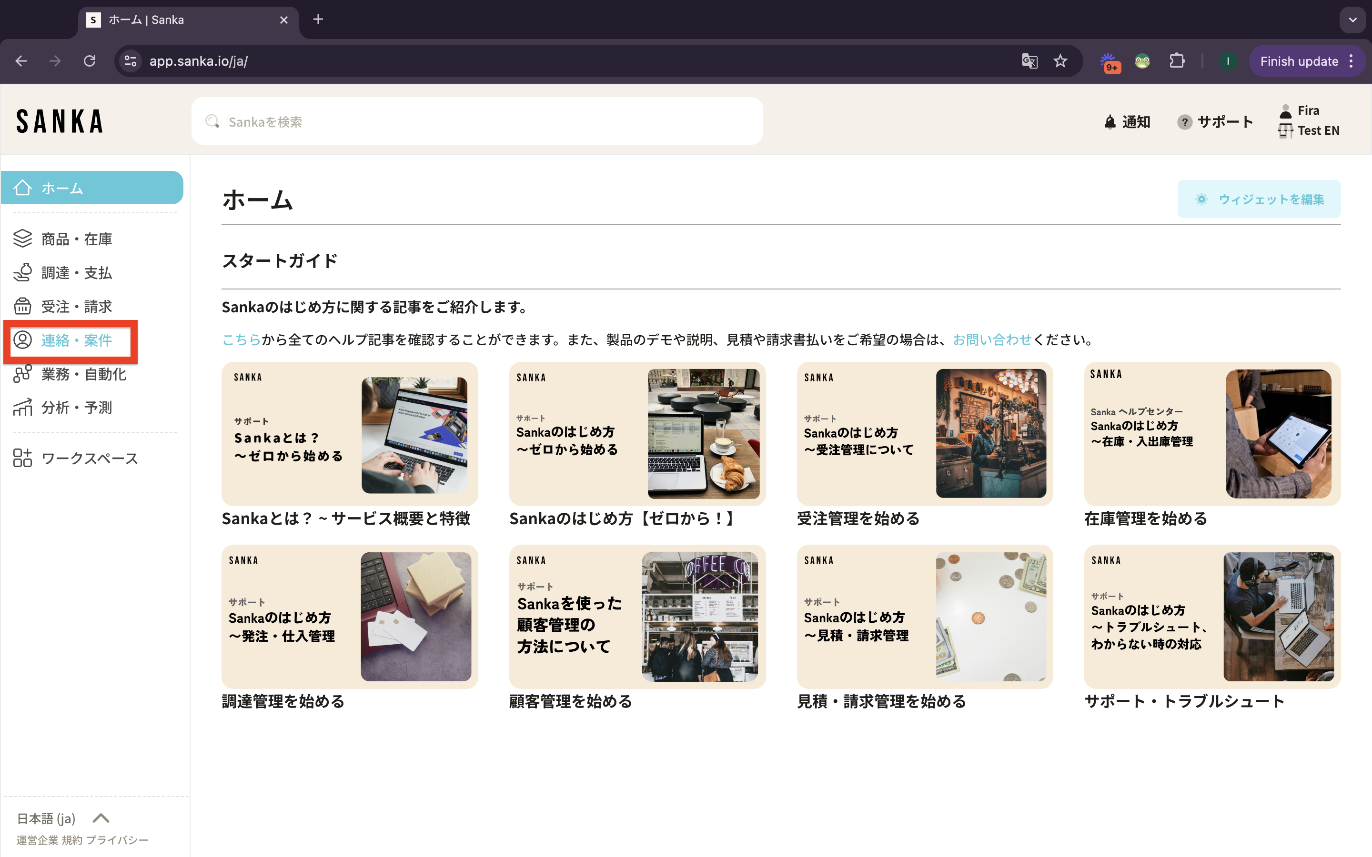Image resolution: width=1372 pixels, height=857 pixels.
Task: Click the 受注・請求 basket icon
Action: coord(23,306)
